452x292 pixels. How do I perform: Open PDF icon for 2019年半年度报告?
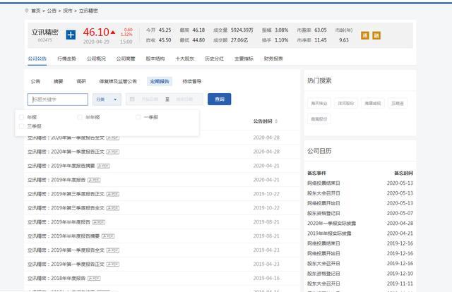click(99, 222)
